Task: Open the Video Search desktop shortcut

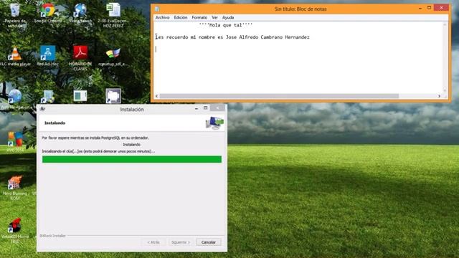Action: click(x=80, y=13)
